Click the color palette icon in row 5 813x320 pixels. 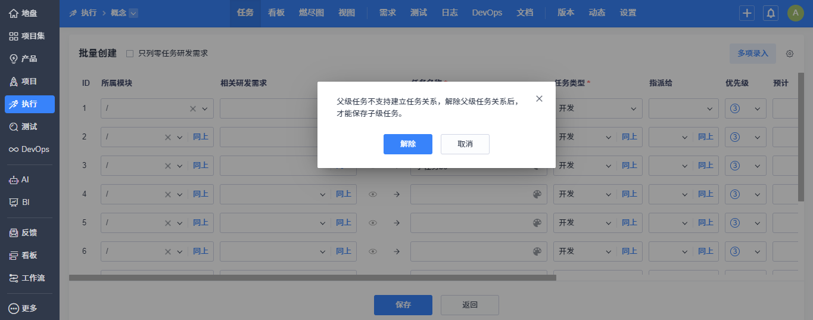pyautogui.click(x=537, y=222)
